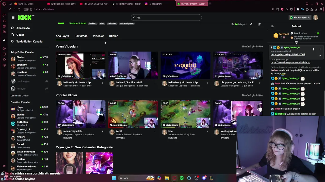Switch to the Hakkımda tab
Image resolution: width=325 pixels, height=182 pixels.
pyautogui.click(x=81, y=36)
